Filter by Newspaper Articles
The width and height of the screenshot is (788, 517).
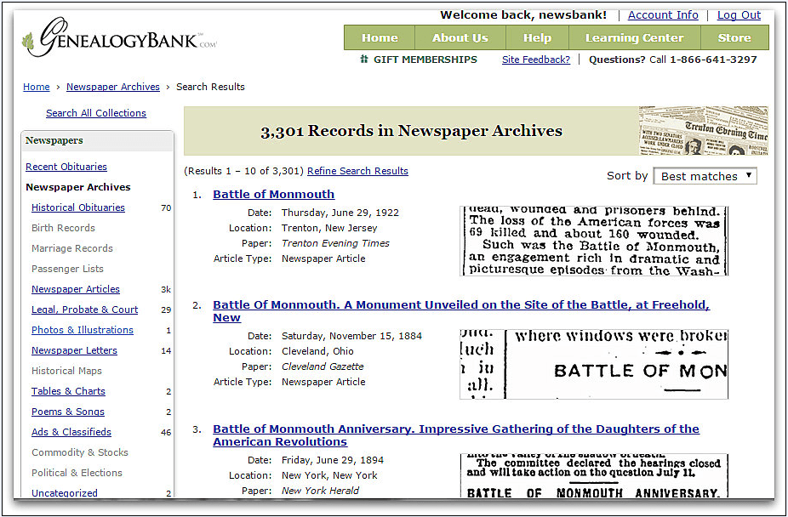point(76,289)
